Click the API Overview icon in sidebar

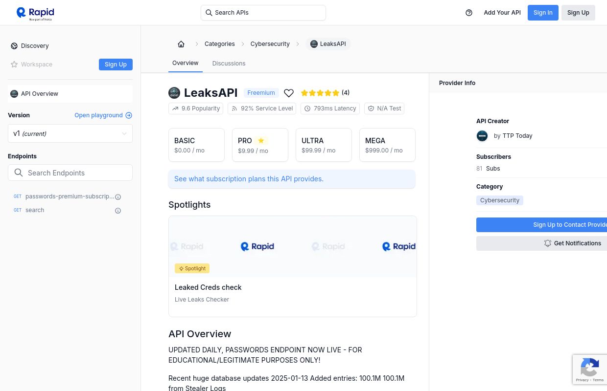[x=14, y=94]
